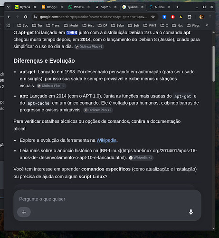Open the Chrome three-dot menu
Image resolution: width=219 pixels, height=238 pixels.
210,17
